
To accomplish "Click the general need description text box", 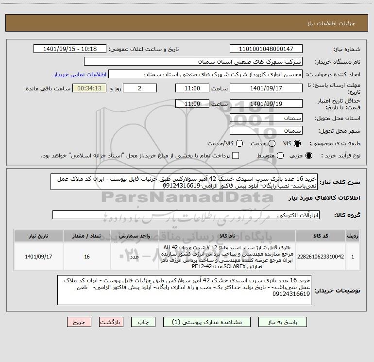I will click(184, 182).
